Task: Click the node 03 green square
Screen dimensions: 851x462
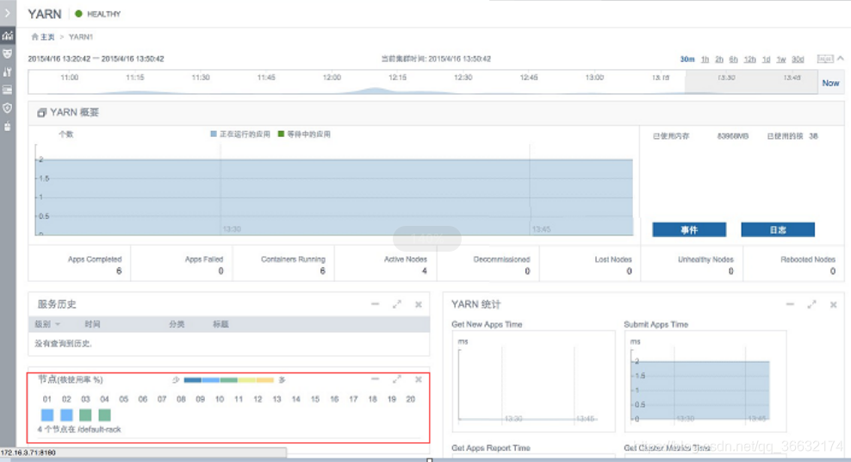Action: 85,415
